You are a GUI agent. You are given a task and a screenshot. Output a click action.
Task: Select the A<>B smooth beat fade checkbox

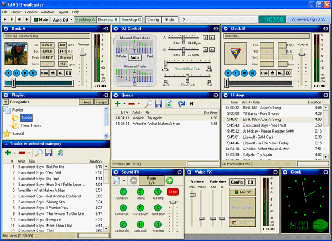click(165, 67)
